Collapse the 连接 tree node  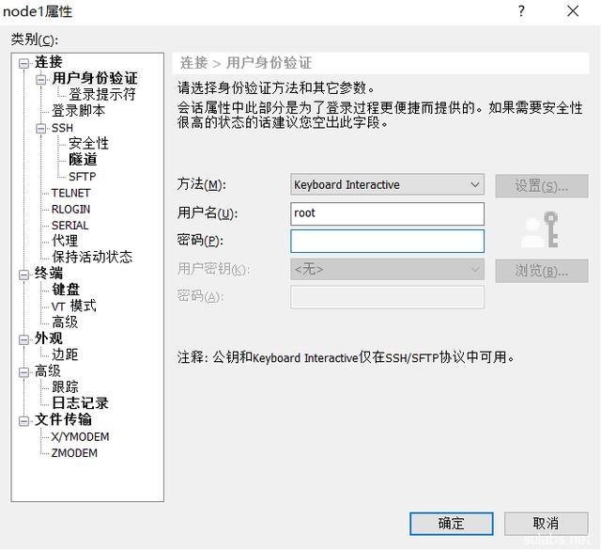(x=23, y=63)
